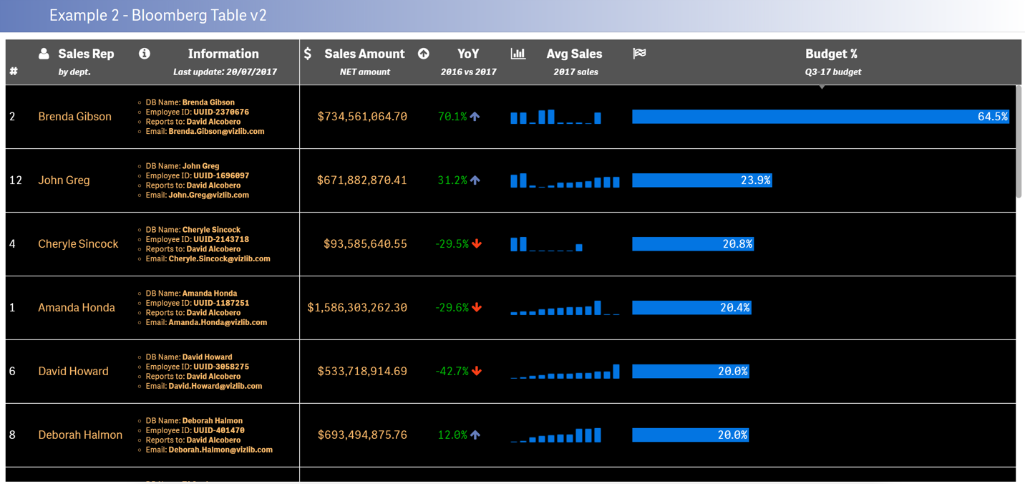The height and width of the screenshot is (484, 1025).
Task: Click the $693,494,875.76 sales amount
Action: click(362, 435)
